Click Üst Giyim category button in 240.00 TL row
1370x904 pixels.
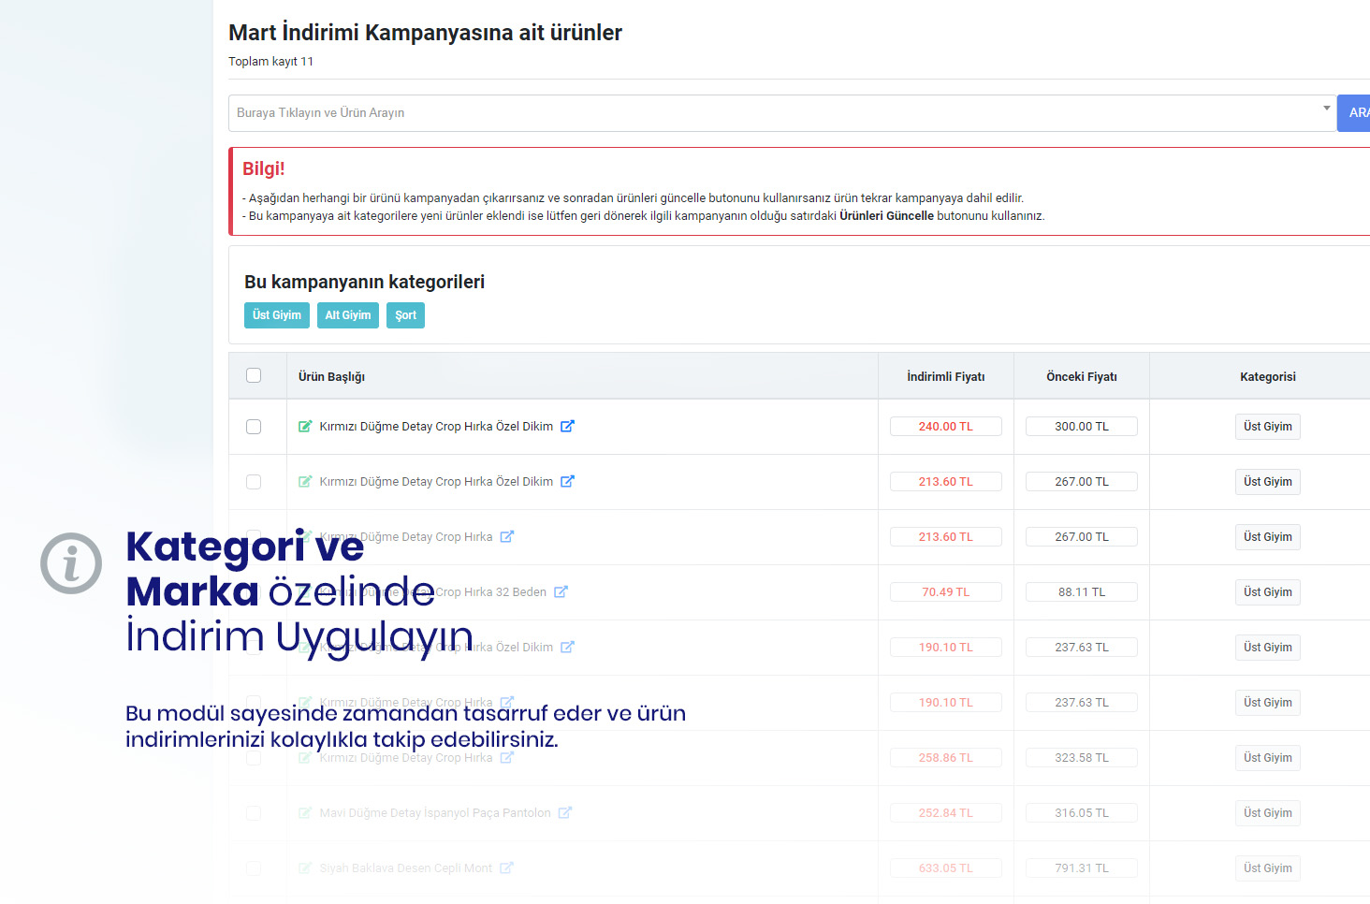tap(1267, 427)
